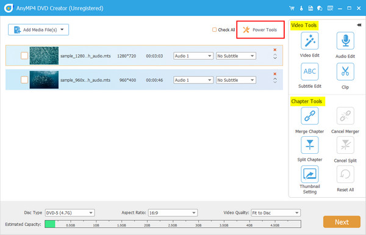Click the Merge Chapter icon
This screenshot has height=235, width=366.
(x=309, y=116)
